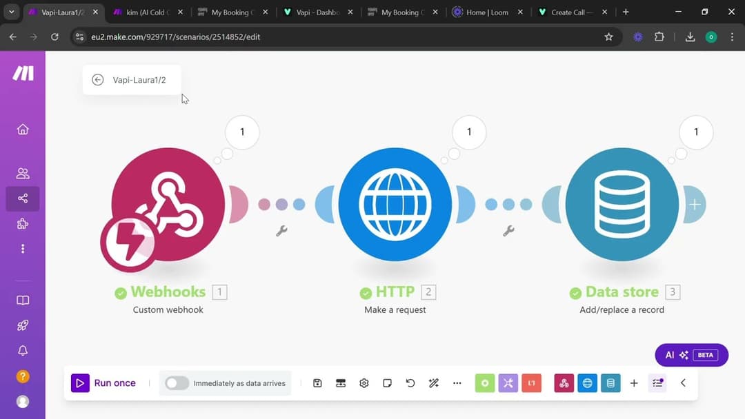
Task: Click wrench between HTTP and Data store
Action: pyautogui.click(x=508, y=231)
